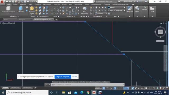Click the Extrusión tool icon
This screenshot has width=169, height=95.
click(21, 8)
